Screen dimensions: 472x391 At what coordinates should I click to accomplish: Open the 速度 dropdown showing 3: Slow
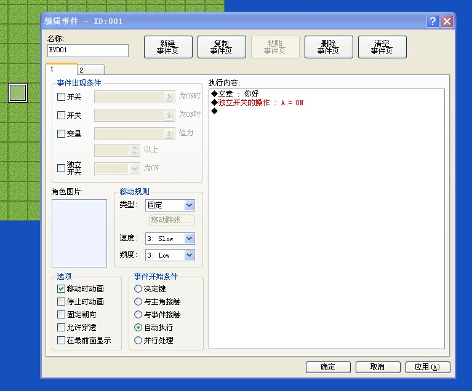pos(170,239)
